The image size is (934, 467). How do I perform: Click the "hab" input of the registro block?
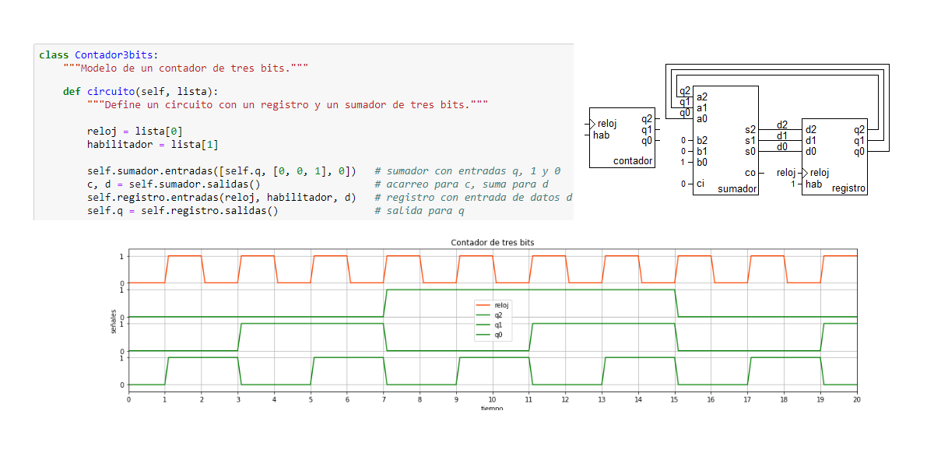[x=813, y=184]
